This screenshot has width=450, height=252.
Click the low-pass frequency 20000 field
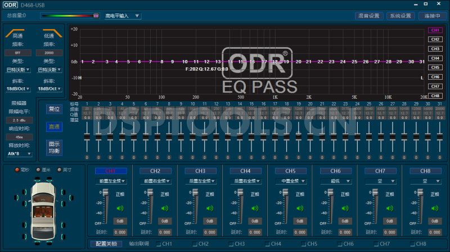click(49, 53)
